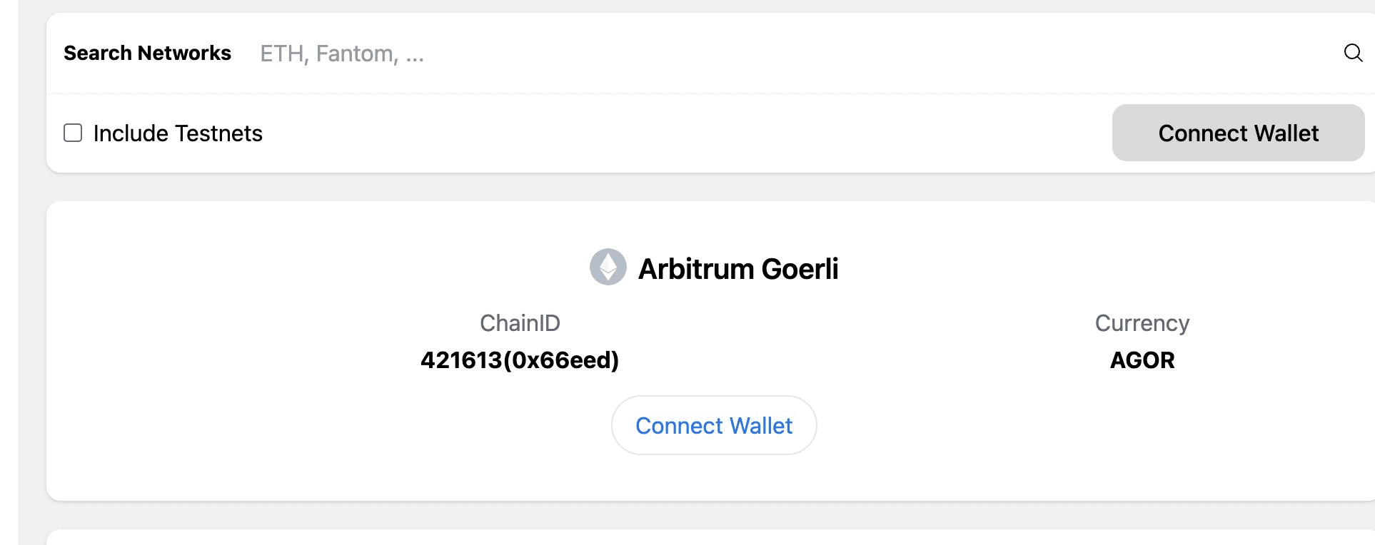The width and height of the screenshot is (1375, 545).
Task: Click empty area of the Arbitrum Goerli card
Action: [x=214, y=428]
